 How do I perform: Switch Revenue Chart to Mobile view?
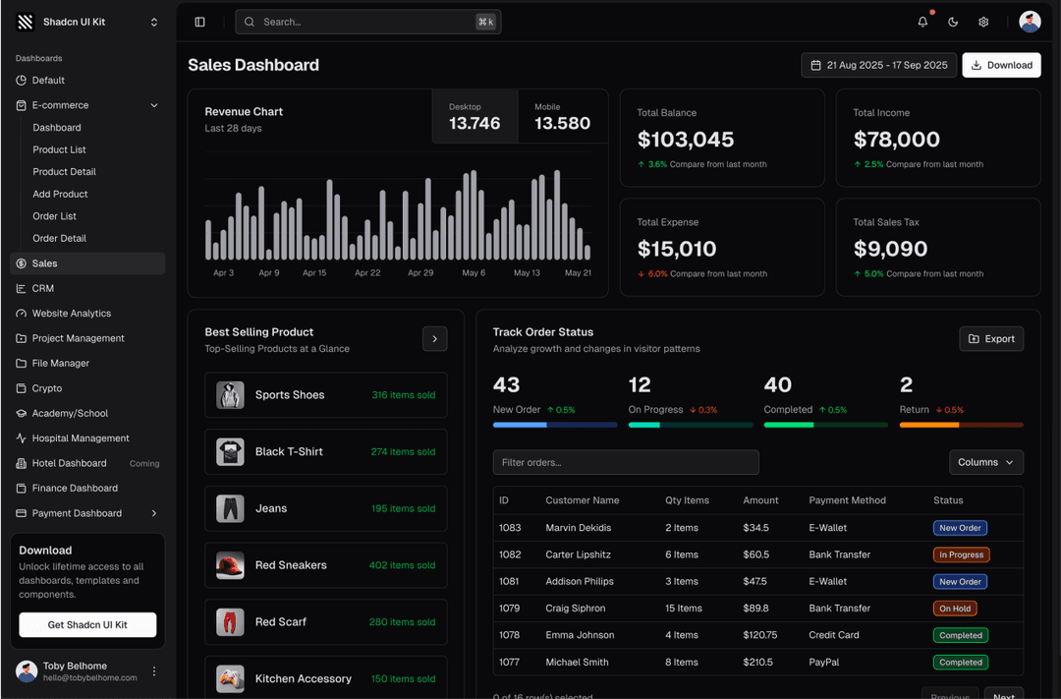point(562,116)
